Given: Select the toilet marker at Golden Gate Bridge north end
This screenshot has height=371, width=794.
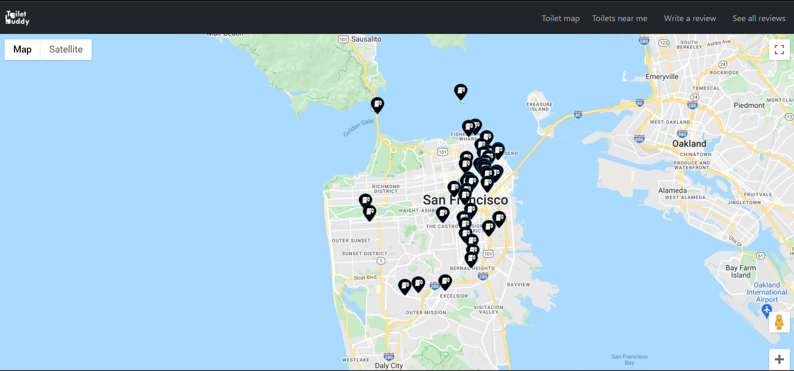Looking at the screenshot, I should click(x=377, y=105).
